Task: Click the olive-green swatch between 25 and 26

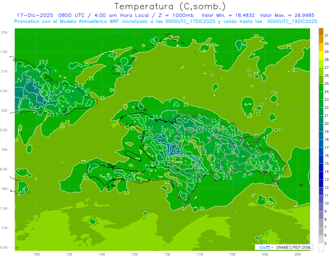Action: pyautogui.click(x=321, y=80)
